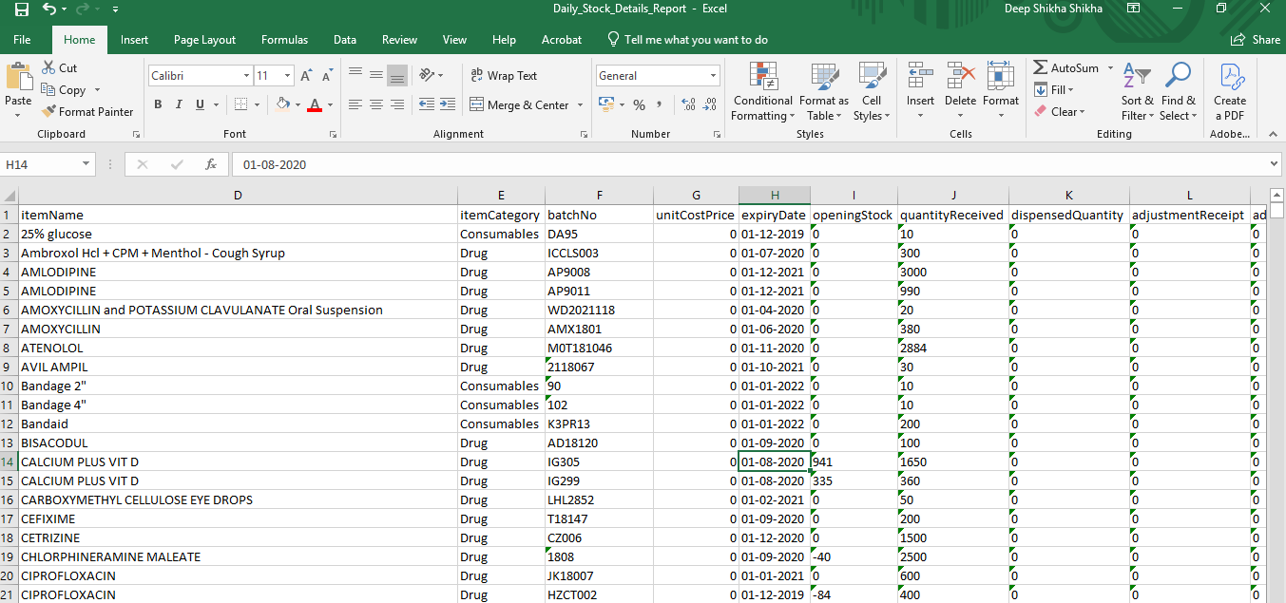Click the Format Painter brush

[49, 112]
